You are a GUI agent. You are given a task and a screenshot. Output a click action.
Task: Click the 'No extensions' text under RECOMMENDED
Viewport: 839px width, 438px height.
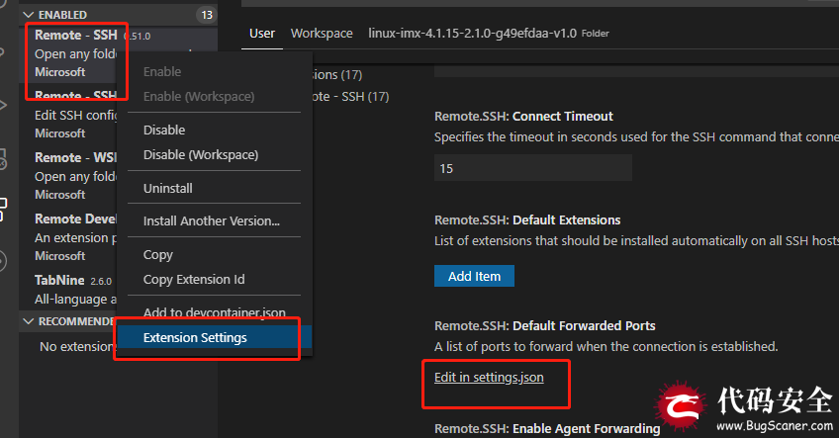point(76,347)
